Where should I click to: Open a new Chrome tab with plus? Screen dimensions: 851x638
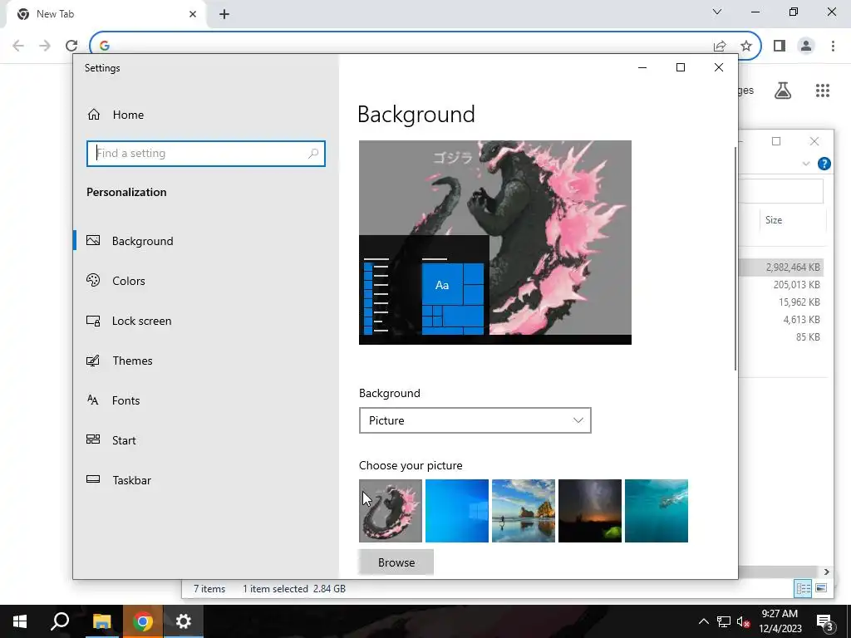click(x=224, y=14)
